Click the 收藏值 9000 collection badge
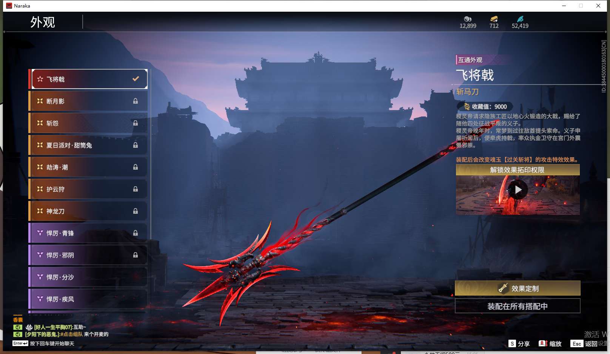The height and width of the screenshot is (354, 610). (x=485, y=107)
